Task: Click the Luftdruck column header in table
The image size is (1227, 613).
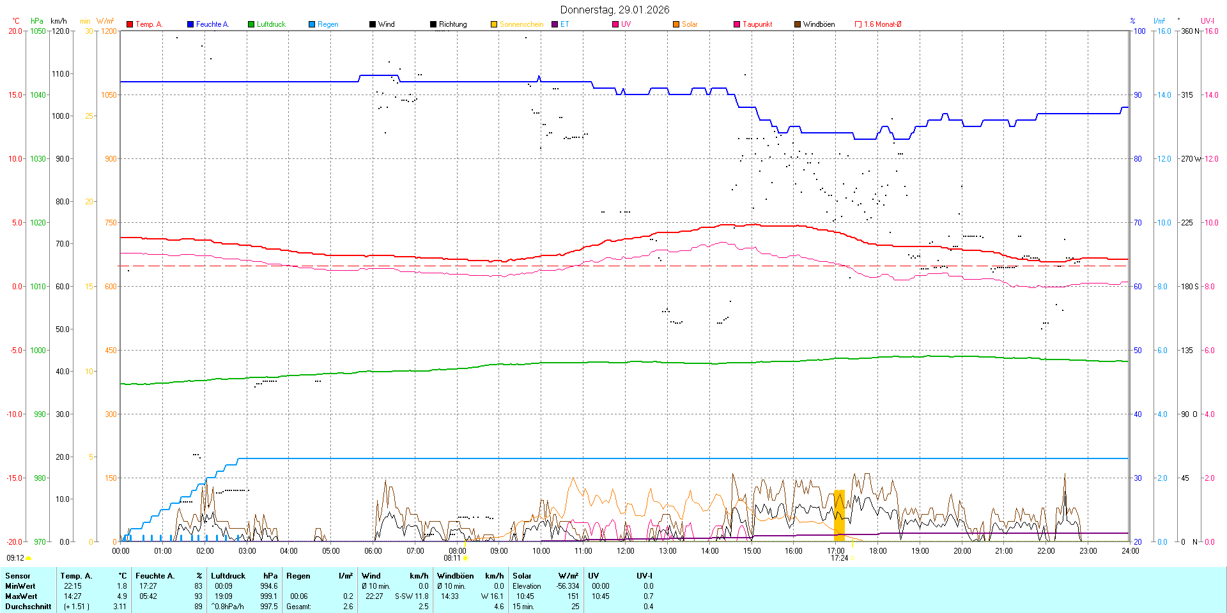Action: point(228,576)
